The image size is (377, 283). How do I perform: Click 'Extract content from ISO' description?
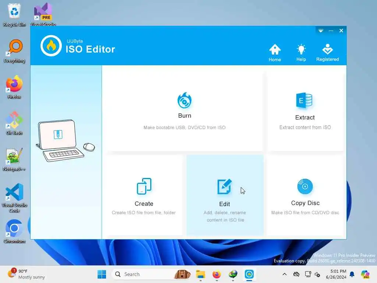coord(305,127)
